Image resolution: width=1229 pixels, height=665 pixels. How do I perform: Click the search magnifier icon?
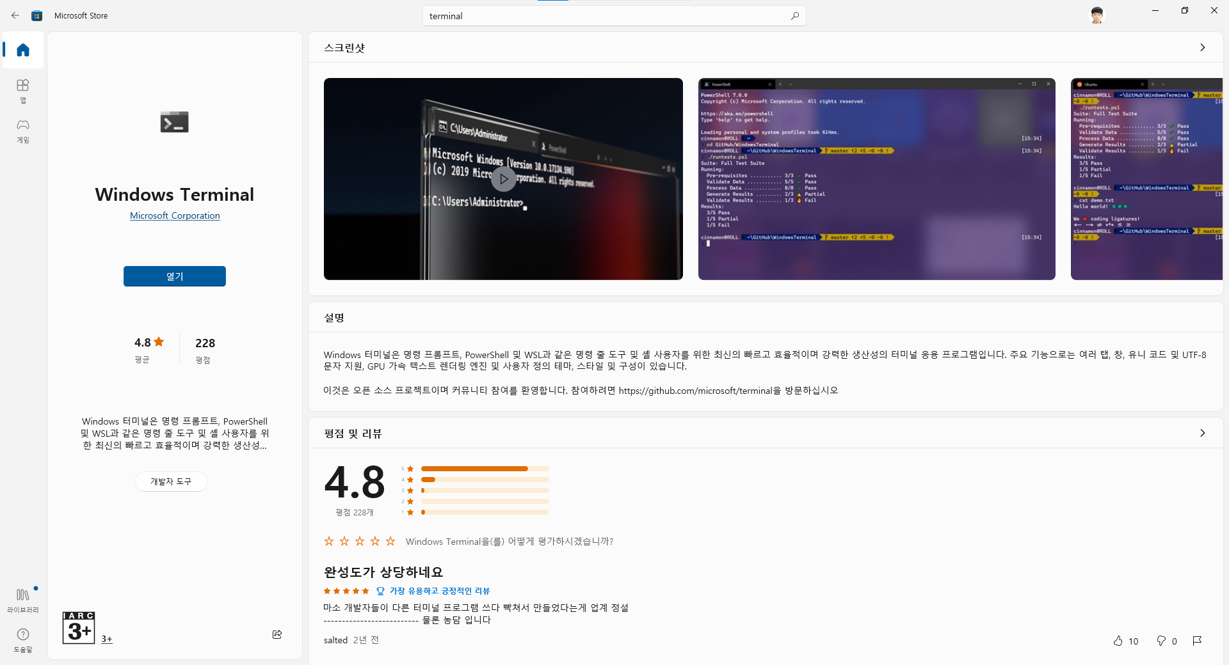point(795,16)
